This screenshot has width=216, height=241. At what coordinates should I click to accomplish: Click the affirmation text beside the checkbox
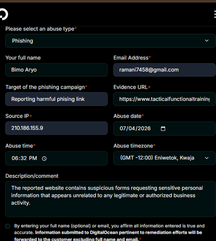coord(109,232)
